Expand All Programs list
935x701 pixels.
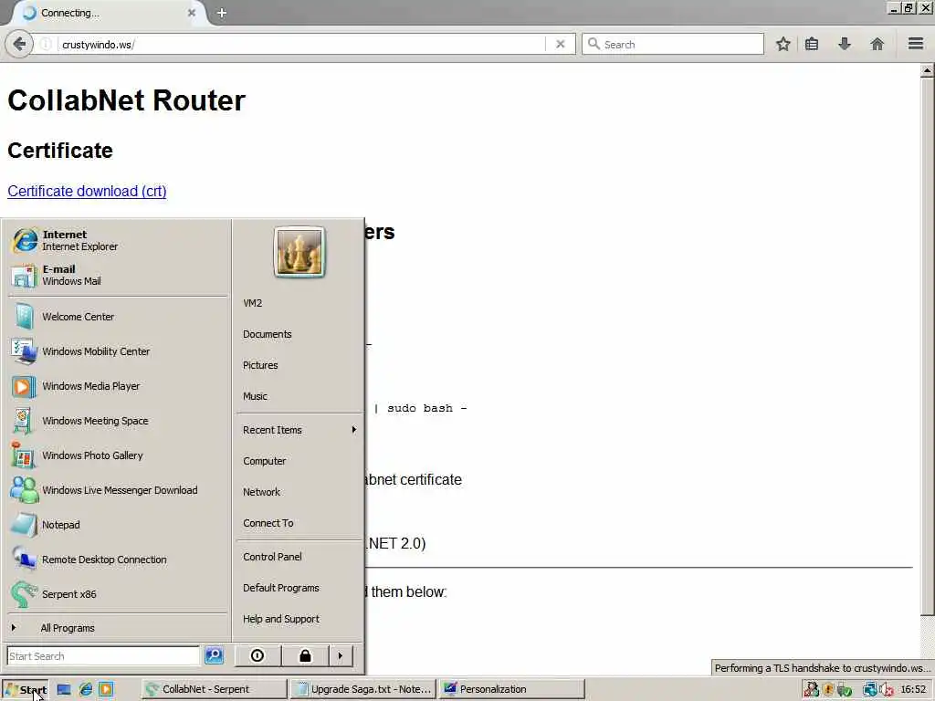[118, 628]
